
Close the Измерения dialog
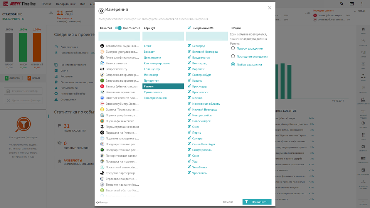269,8
